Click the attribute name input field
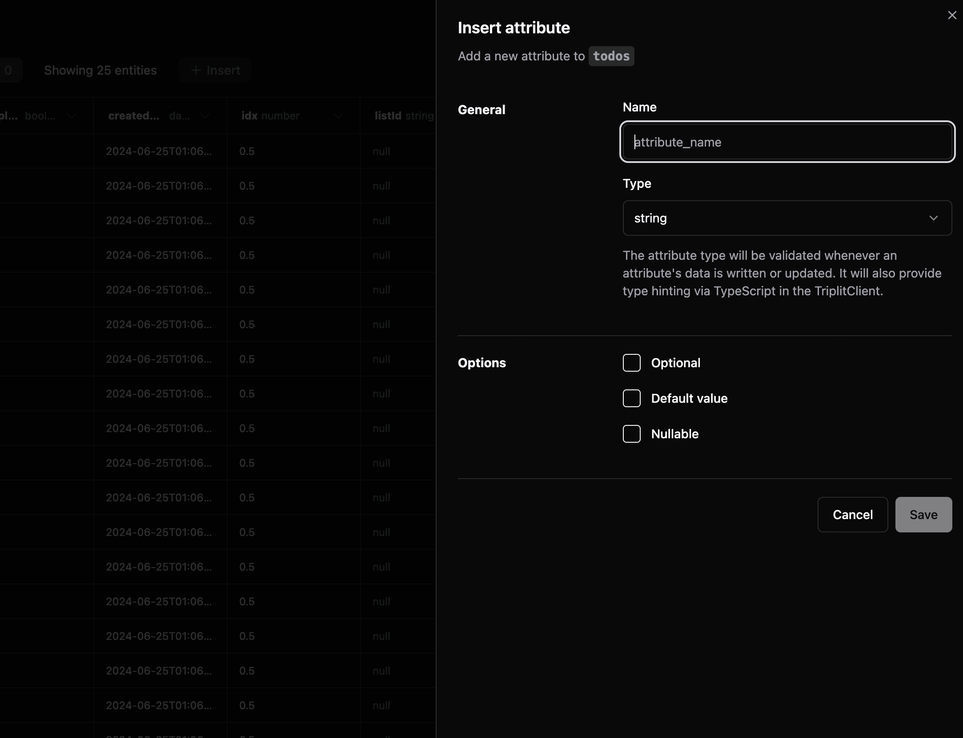This screenshot has height=738, width=963. pyautogui.click(x=786, y=142)
